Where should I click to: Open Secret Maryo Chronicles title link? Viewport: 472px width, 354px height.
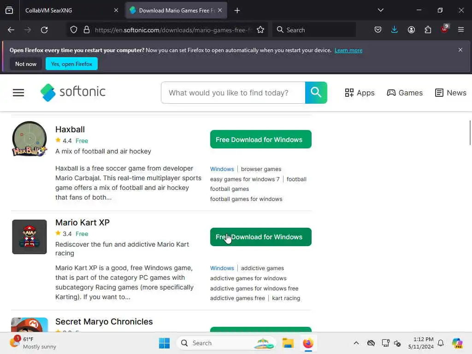(104, 321)
